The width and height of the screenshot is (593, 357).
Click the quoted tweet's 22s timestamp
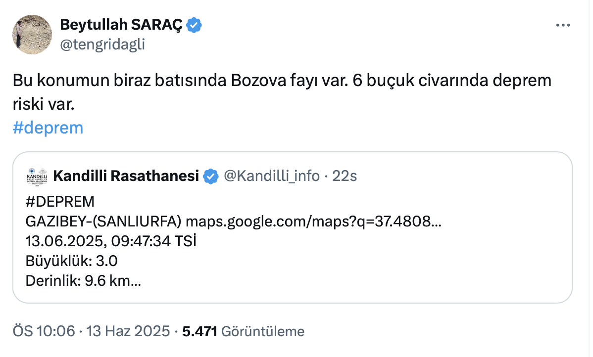pos(345,176)
